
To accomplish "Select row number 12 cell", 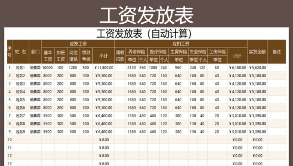I will (x=9, y=156).
